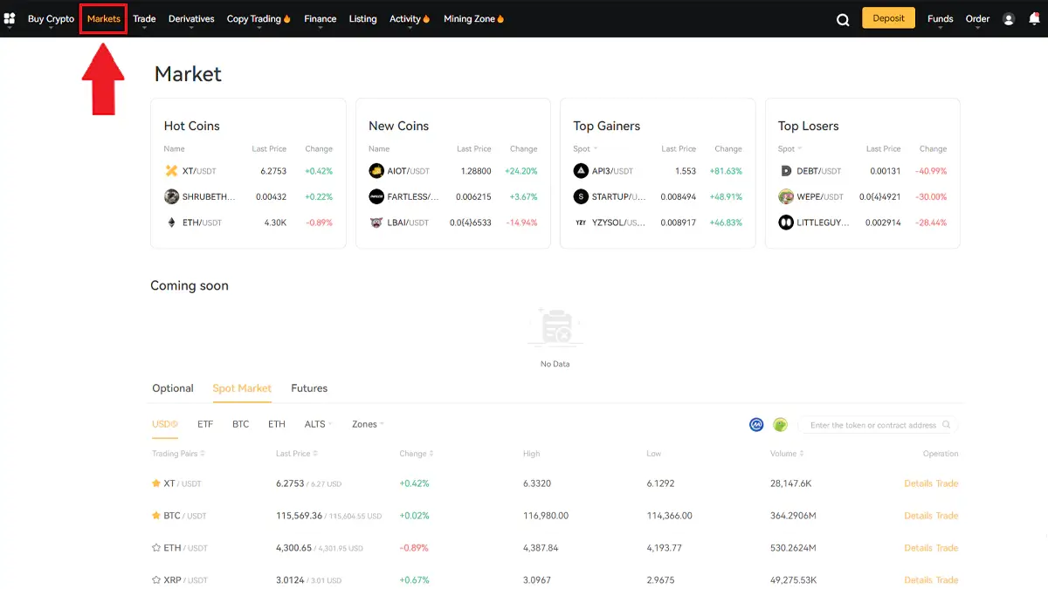Sort the table by Volume

(x=787, y=454)
